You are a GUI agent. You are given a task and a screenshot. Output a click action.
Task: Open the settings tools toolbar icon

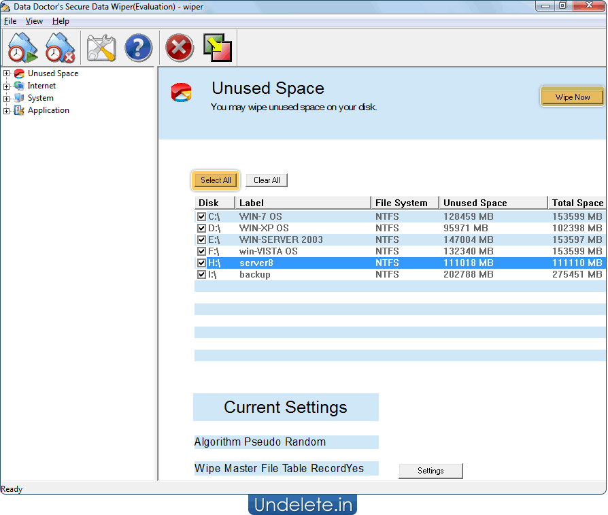tap(101, 48)
